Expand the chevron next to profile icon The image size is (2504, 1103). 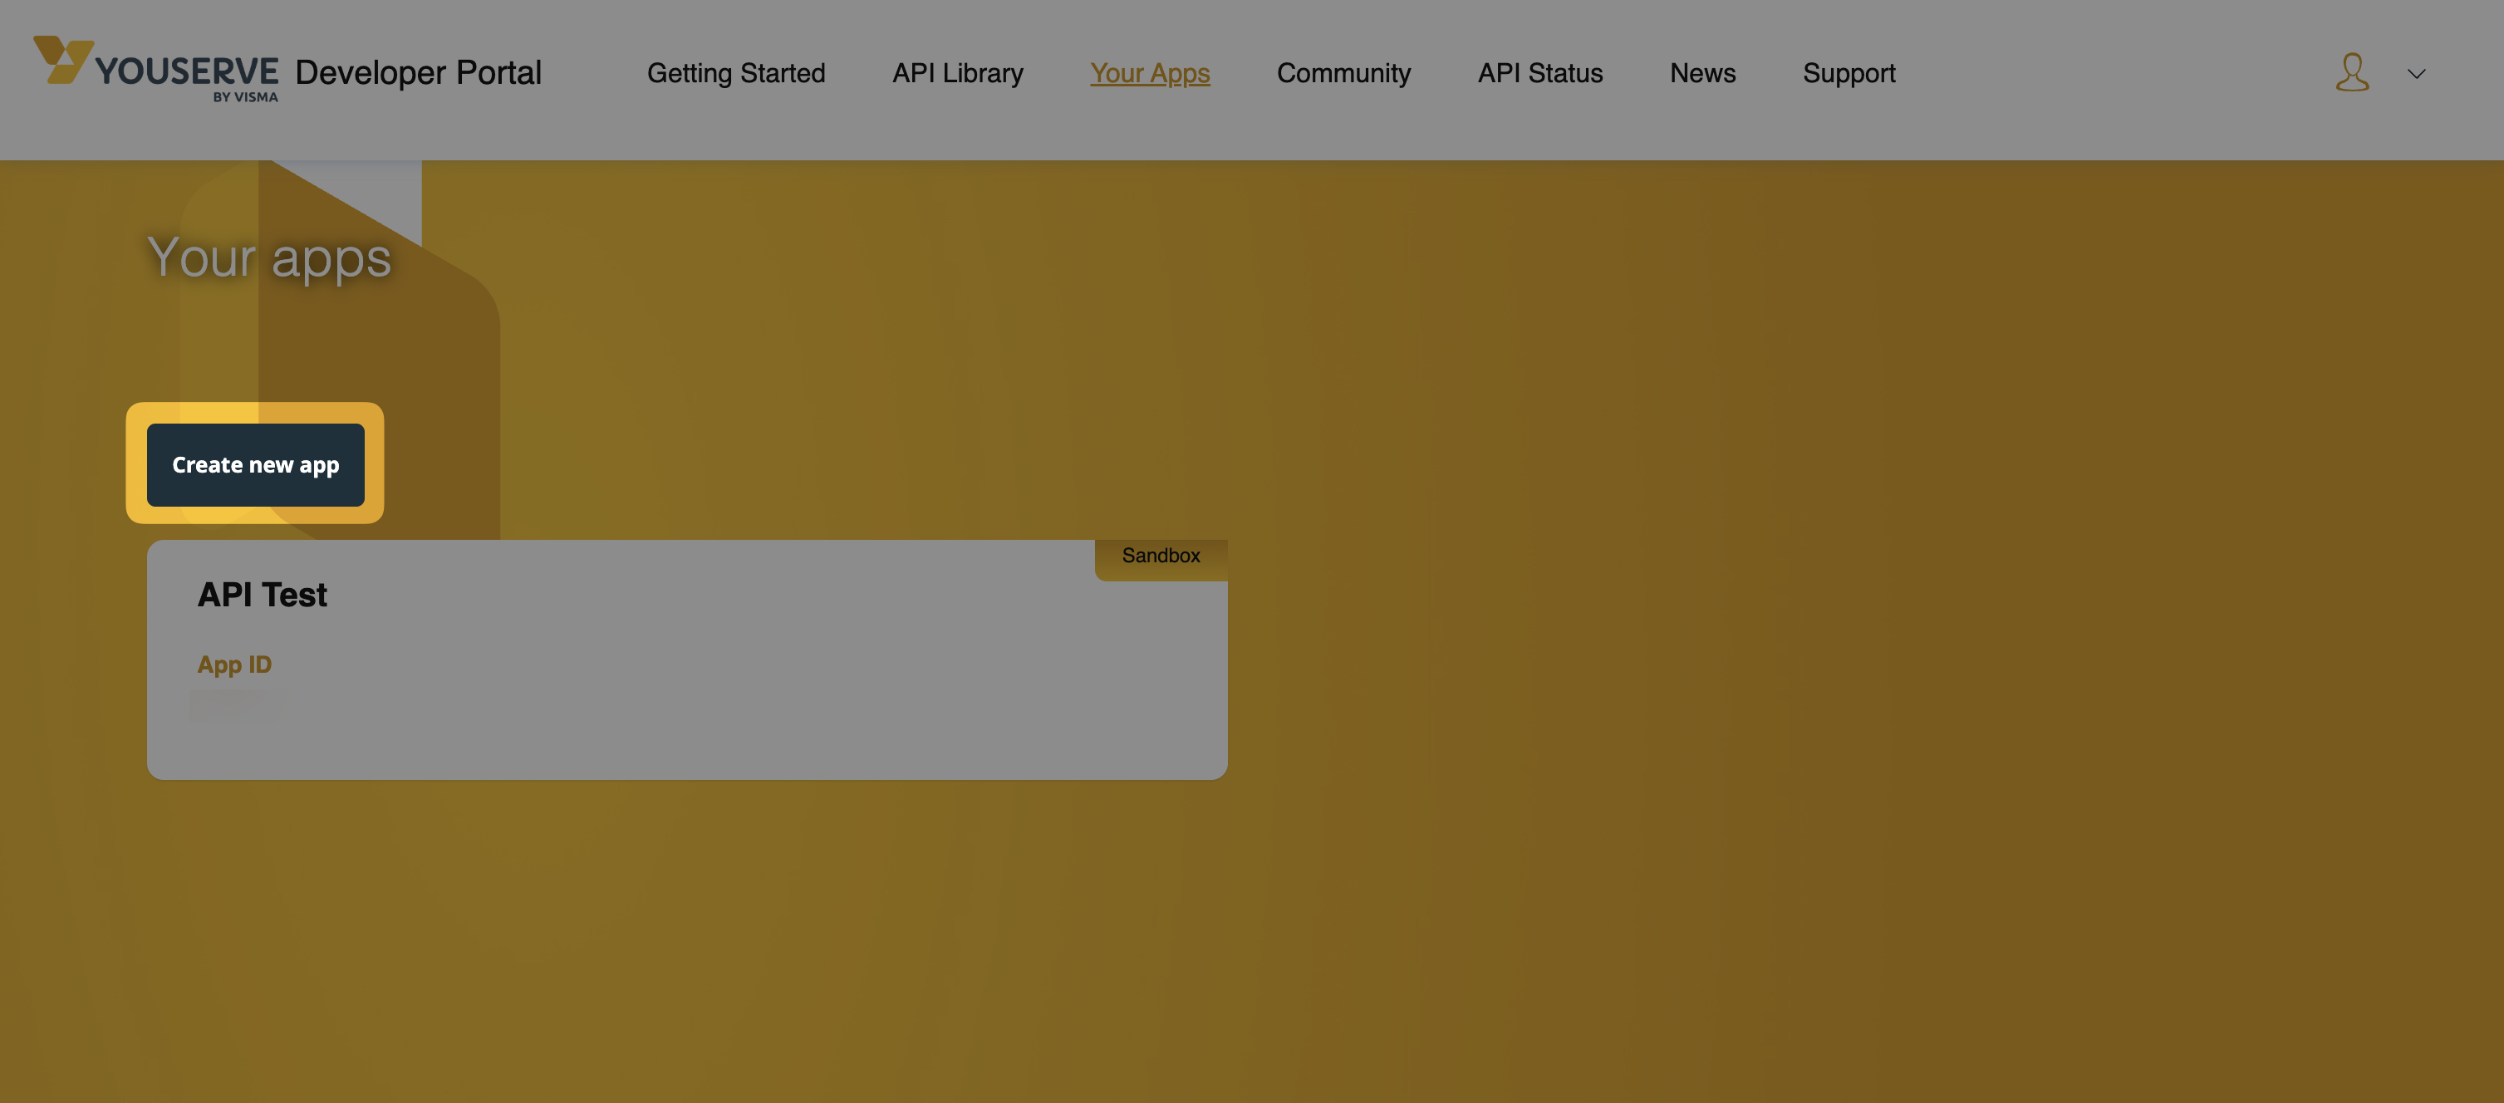[2417, 74]
